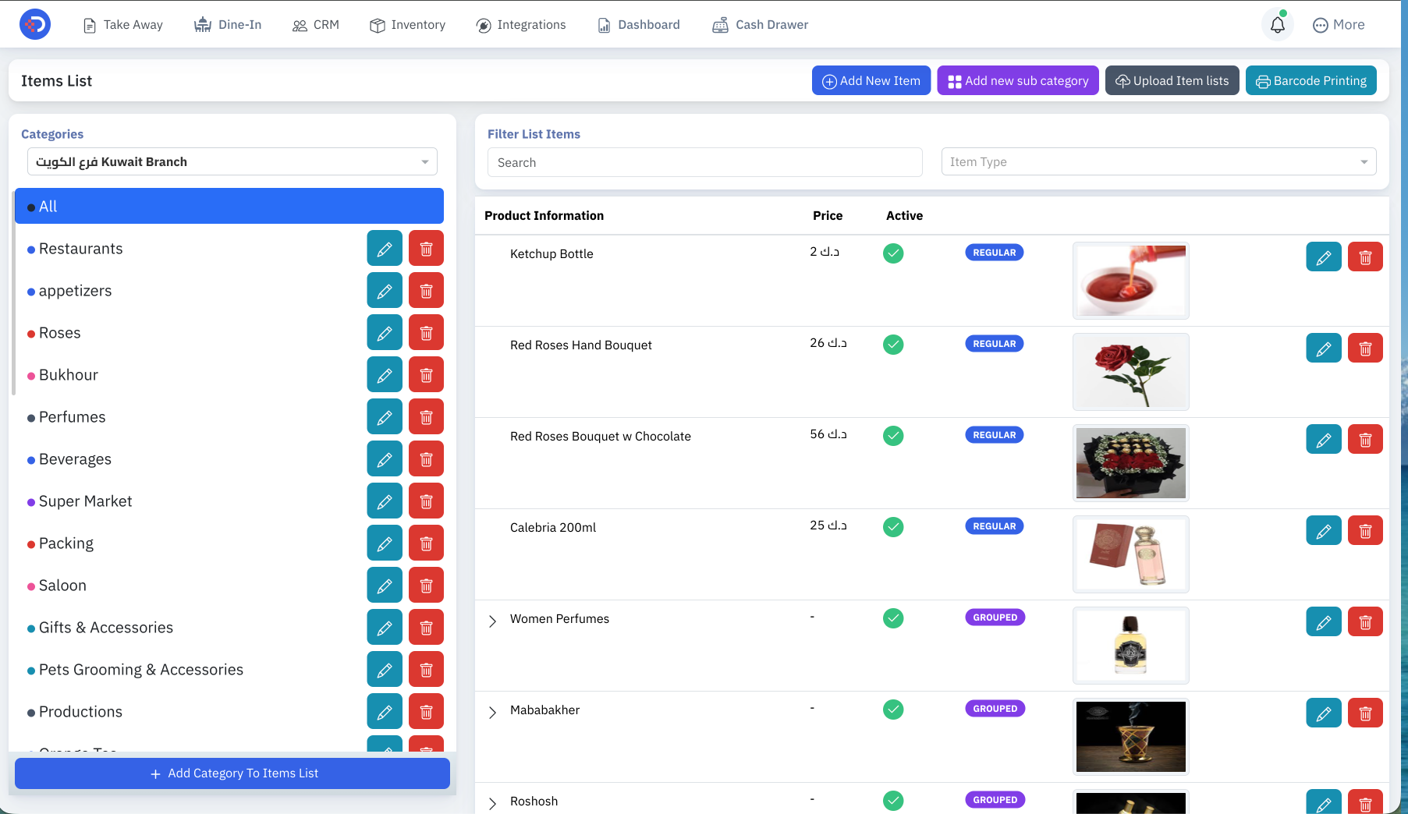Delete the Red Roses Bouquet w Chocolate item
This screenshot has height=814, width=1408.
1365,439
